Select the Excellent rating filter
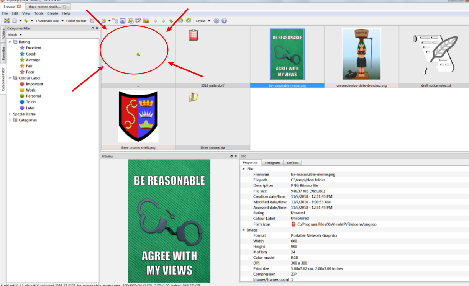This screenshot has height=286, width=469. coord(31,48)
